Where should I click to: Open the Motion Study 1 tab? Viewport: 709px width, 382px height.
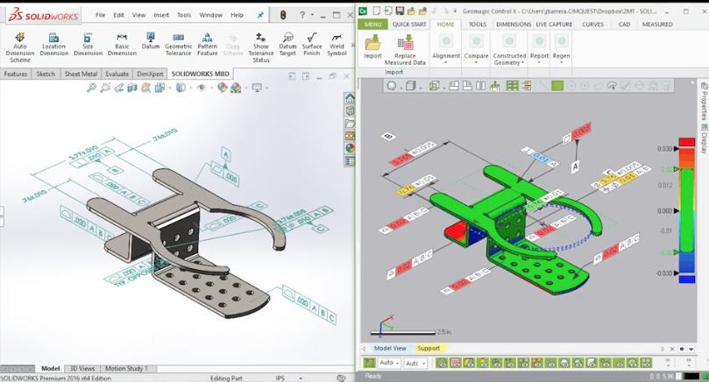[x=126, y=369]
